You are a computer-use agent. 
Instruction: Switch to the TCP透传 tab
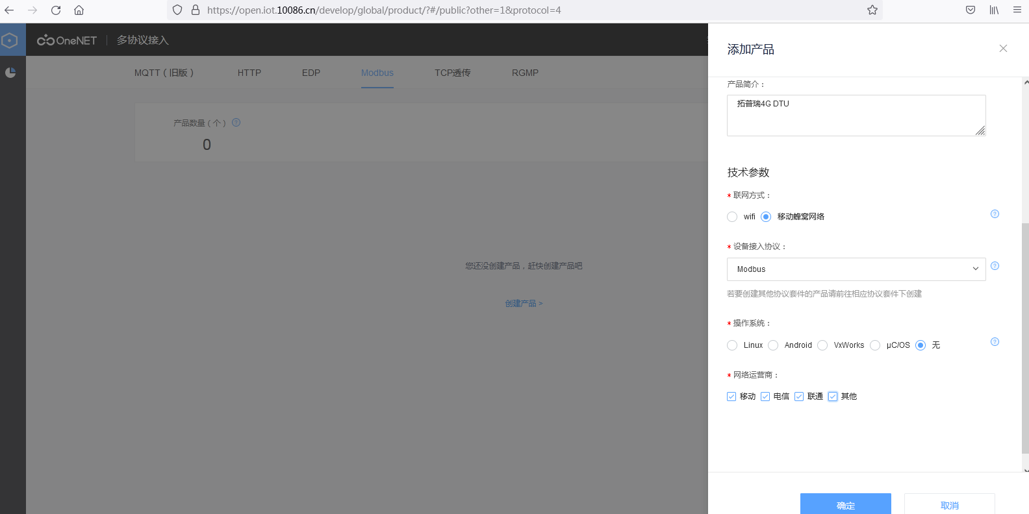pos(452,73)
